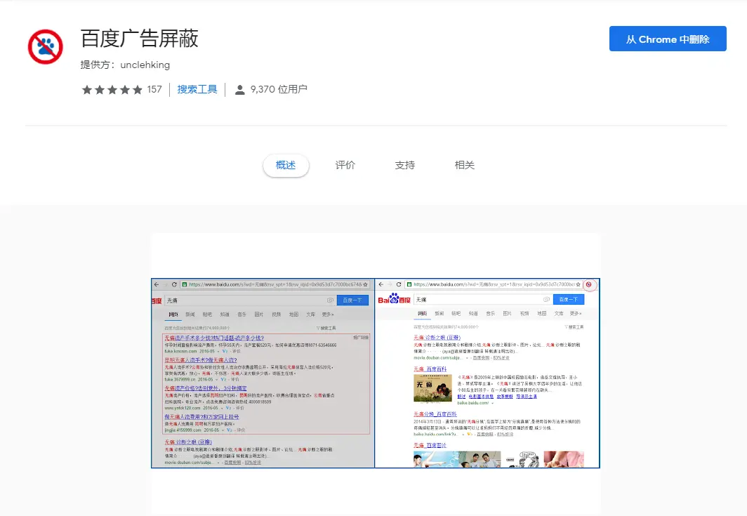The width and height of the screenshot is (747, 516).
Task: Open the 搜索工具 category link
Action: click(x=197, y=89)
